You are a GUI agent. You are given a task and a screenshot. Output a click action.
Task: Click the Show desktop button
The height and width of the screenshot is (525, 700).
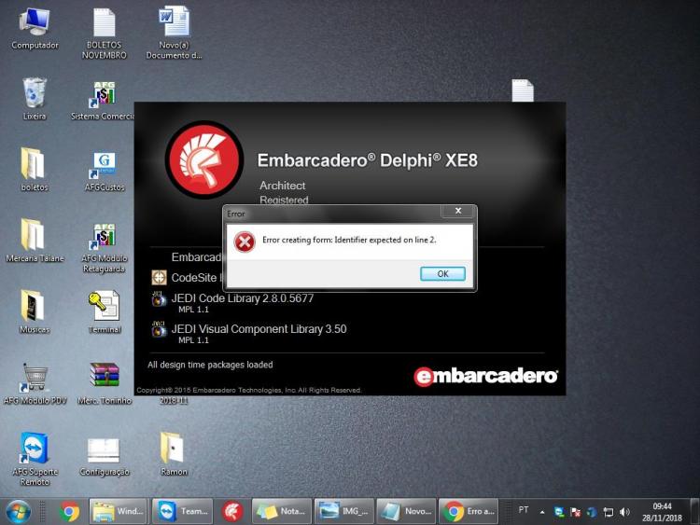[694, 512]
